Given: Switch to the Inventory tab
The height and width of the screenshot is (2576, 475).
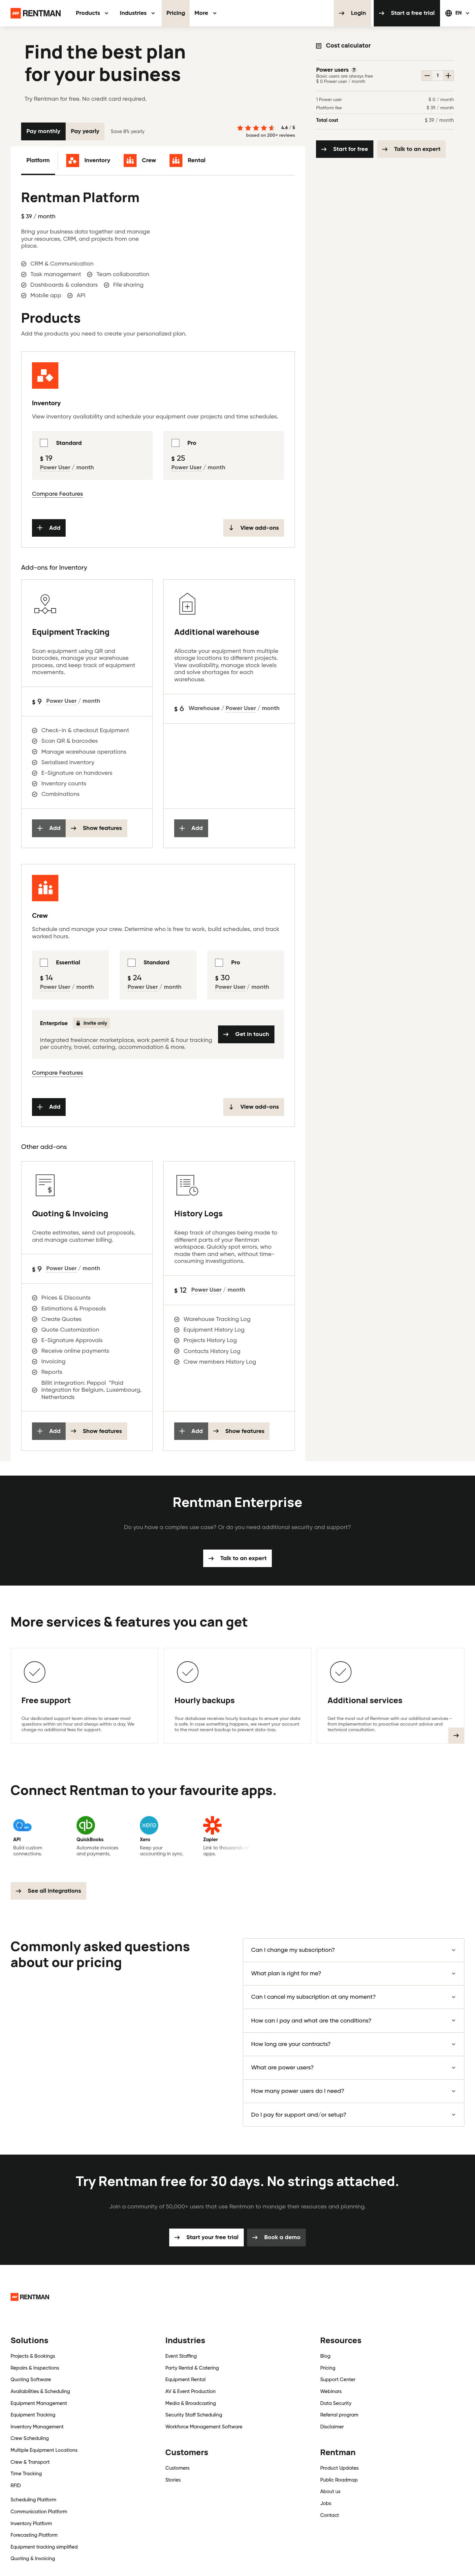Looking at the screenshot, I should coord(89,160).
